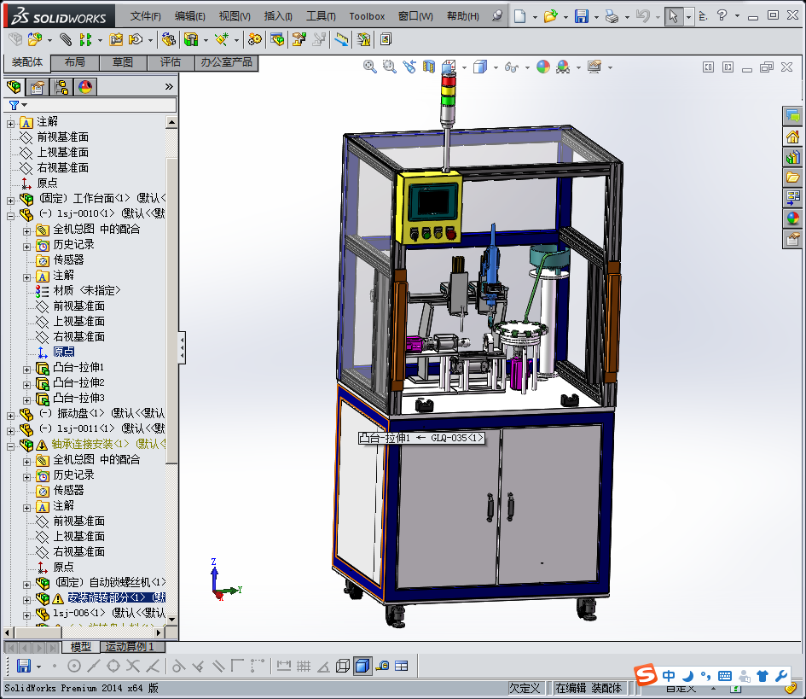Click the Sogou soft keyboard icon
This screenshot has height=699, width=806.
[x=725, y=676]
